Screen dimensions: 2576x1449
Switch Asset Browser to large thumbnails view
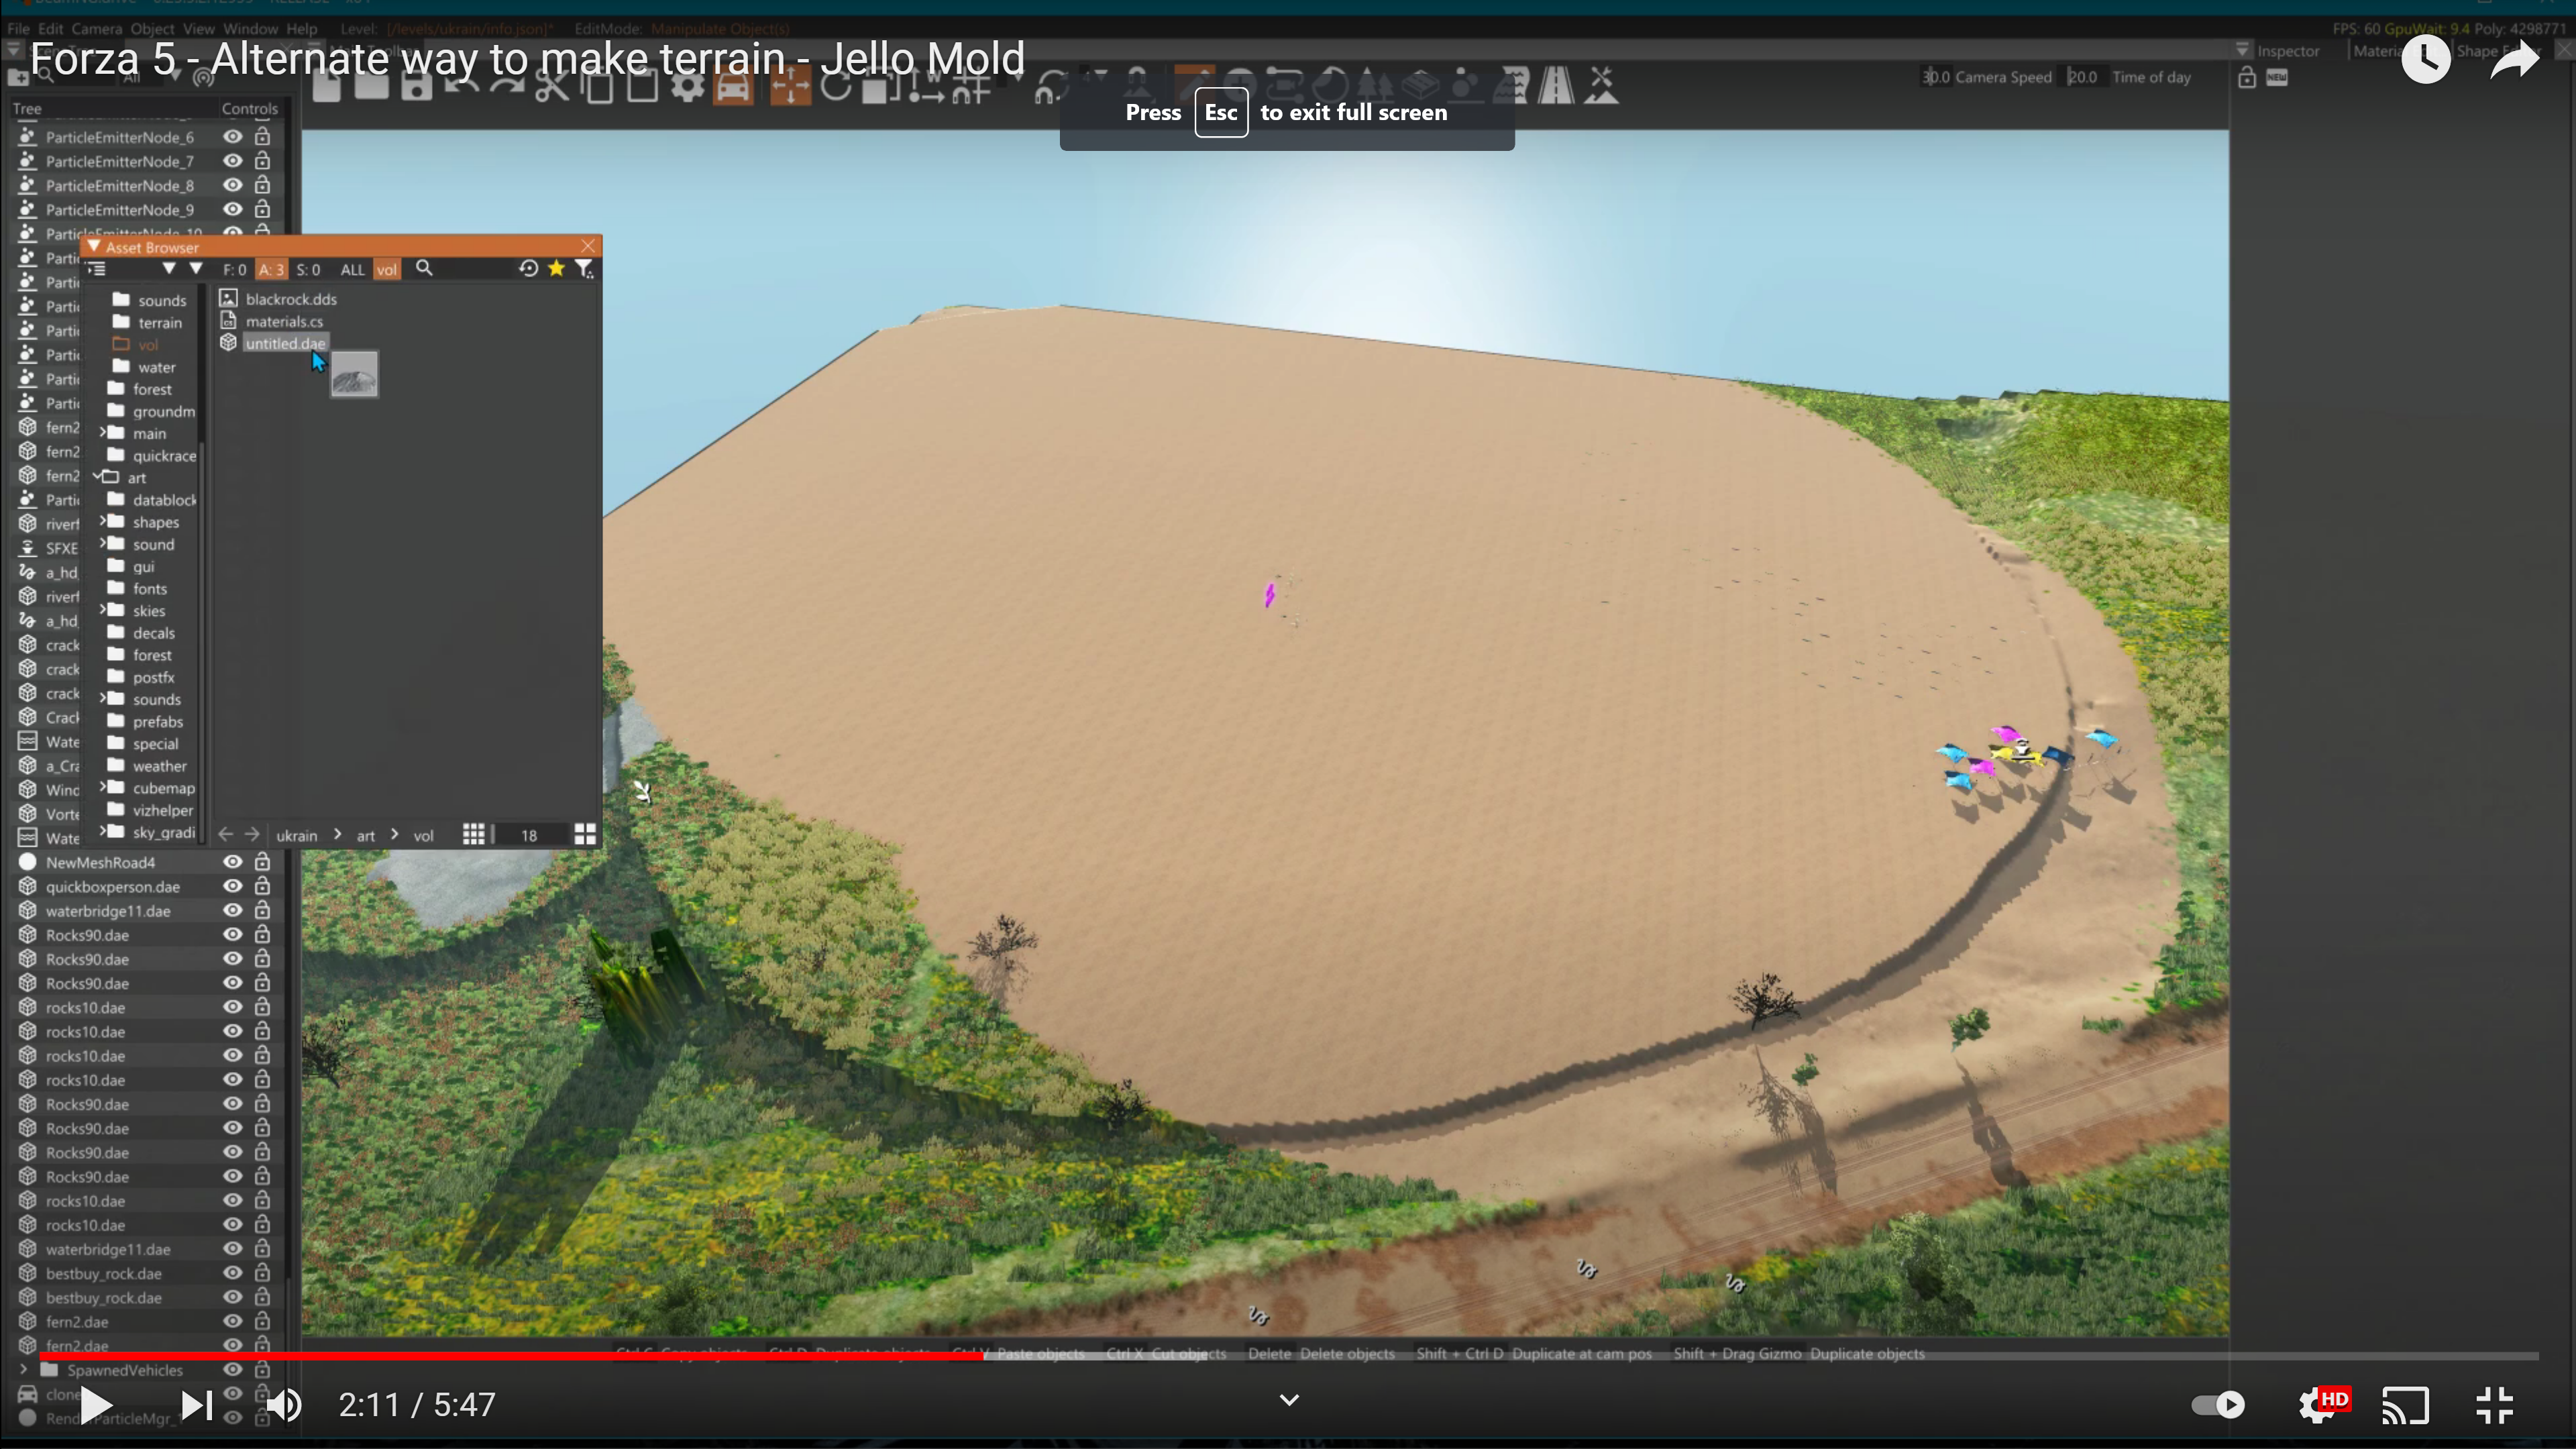coord(585,834)
